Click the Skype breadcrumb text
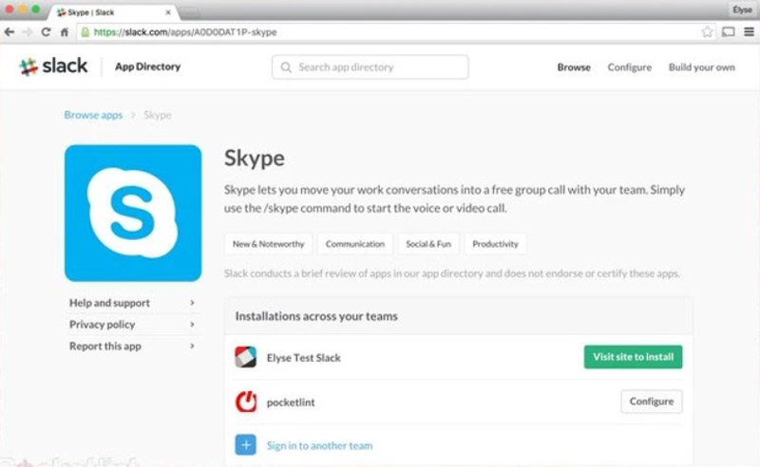 click(x=158, y=115)
